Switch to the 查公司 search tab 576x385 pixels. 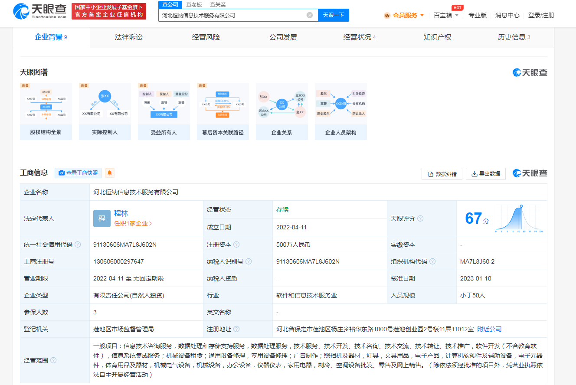(170, 4)
